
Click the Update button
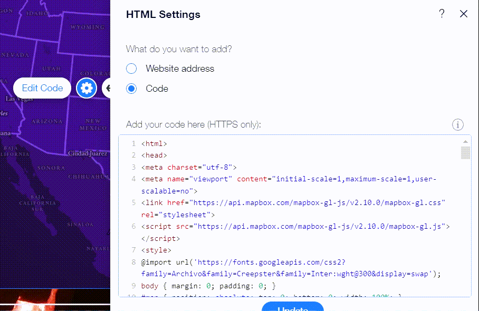pos(293,306)
